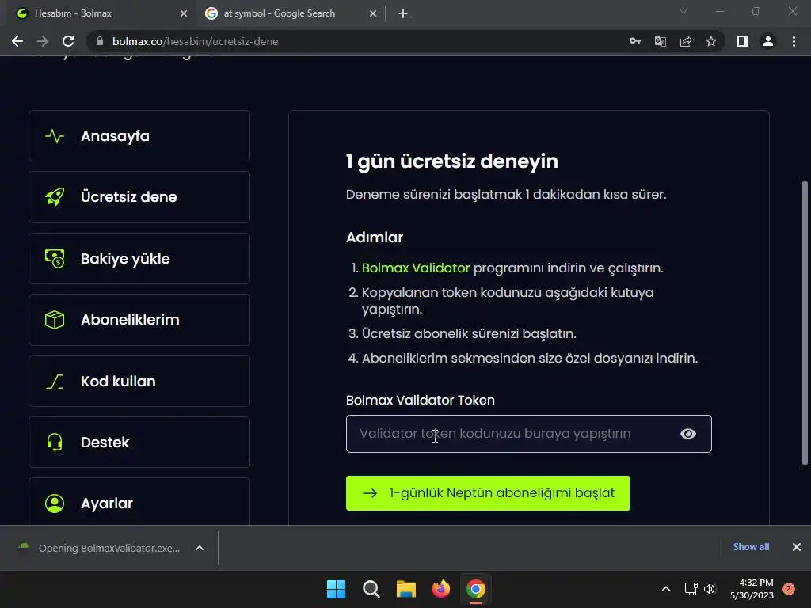Open Destek menu item
Viewport: 811px width, 608px height.
[x=139, y=442]
